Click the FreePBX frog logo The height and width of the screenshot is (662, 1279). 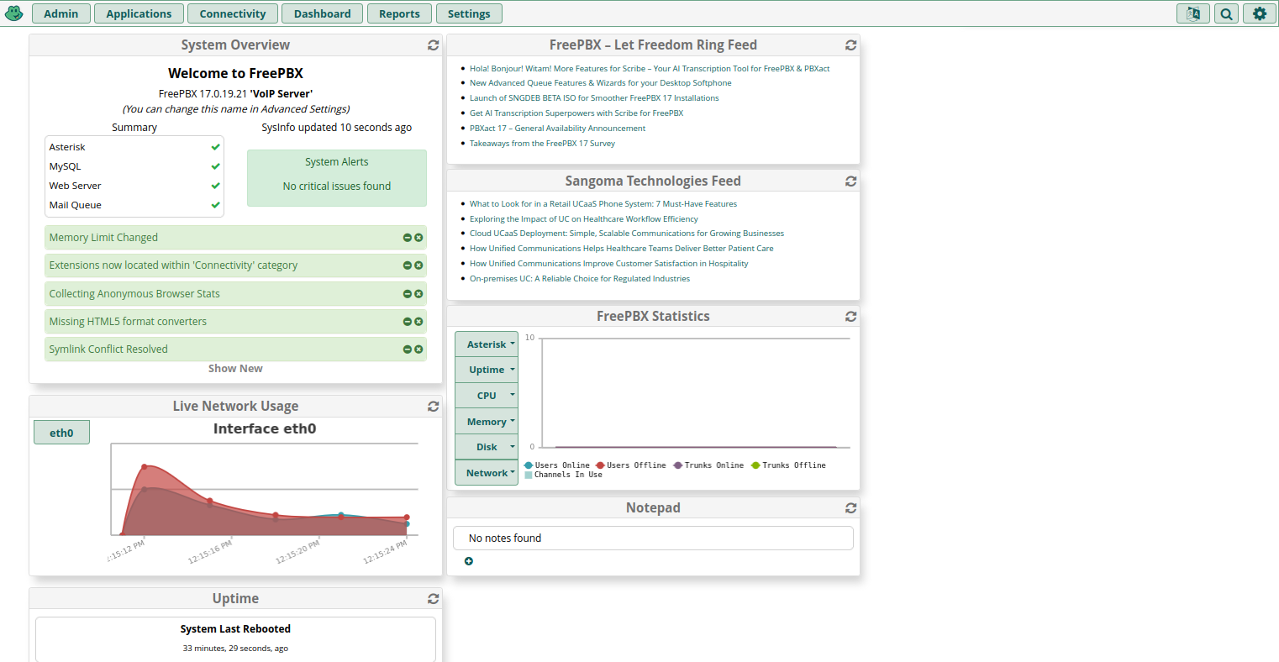click(x=14, y=13)
